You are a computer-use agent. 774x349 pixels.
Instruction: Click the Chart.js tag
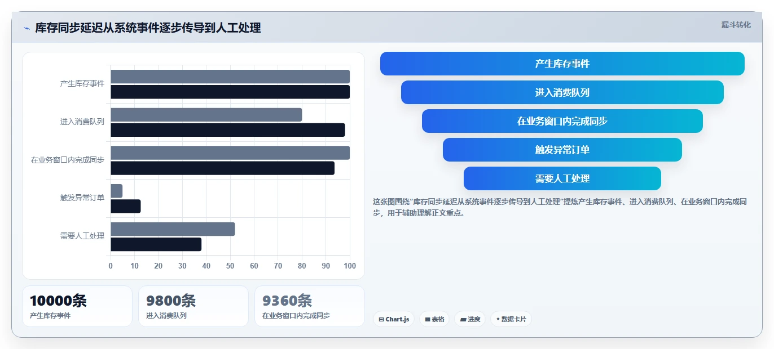point(394,319)
